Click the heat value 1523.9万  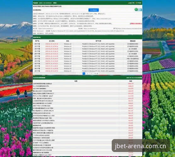pyautogui.click(x=131, y=89)
